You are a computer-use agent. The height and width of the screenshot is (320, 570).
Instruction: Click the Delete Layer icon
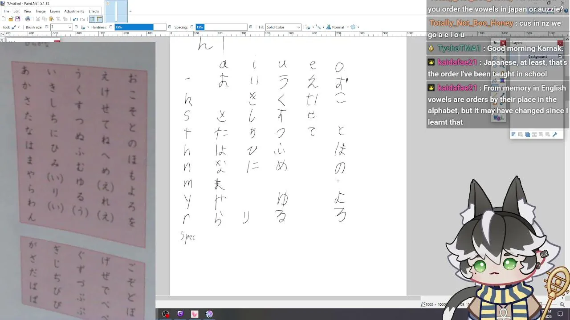pos(521,135)
